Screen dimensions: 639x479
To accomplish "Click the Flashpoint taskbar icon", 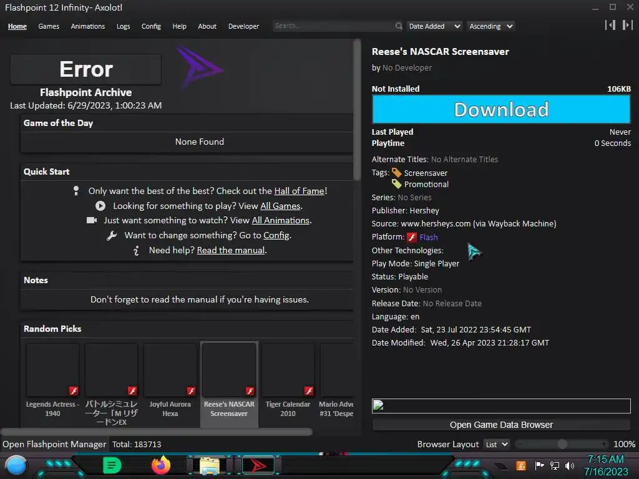I will 258,465.
